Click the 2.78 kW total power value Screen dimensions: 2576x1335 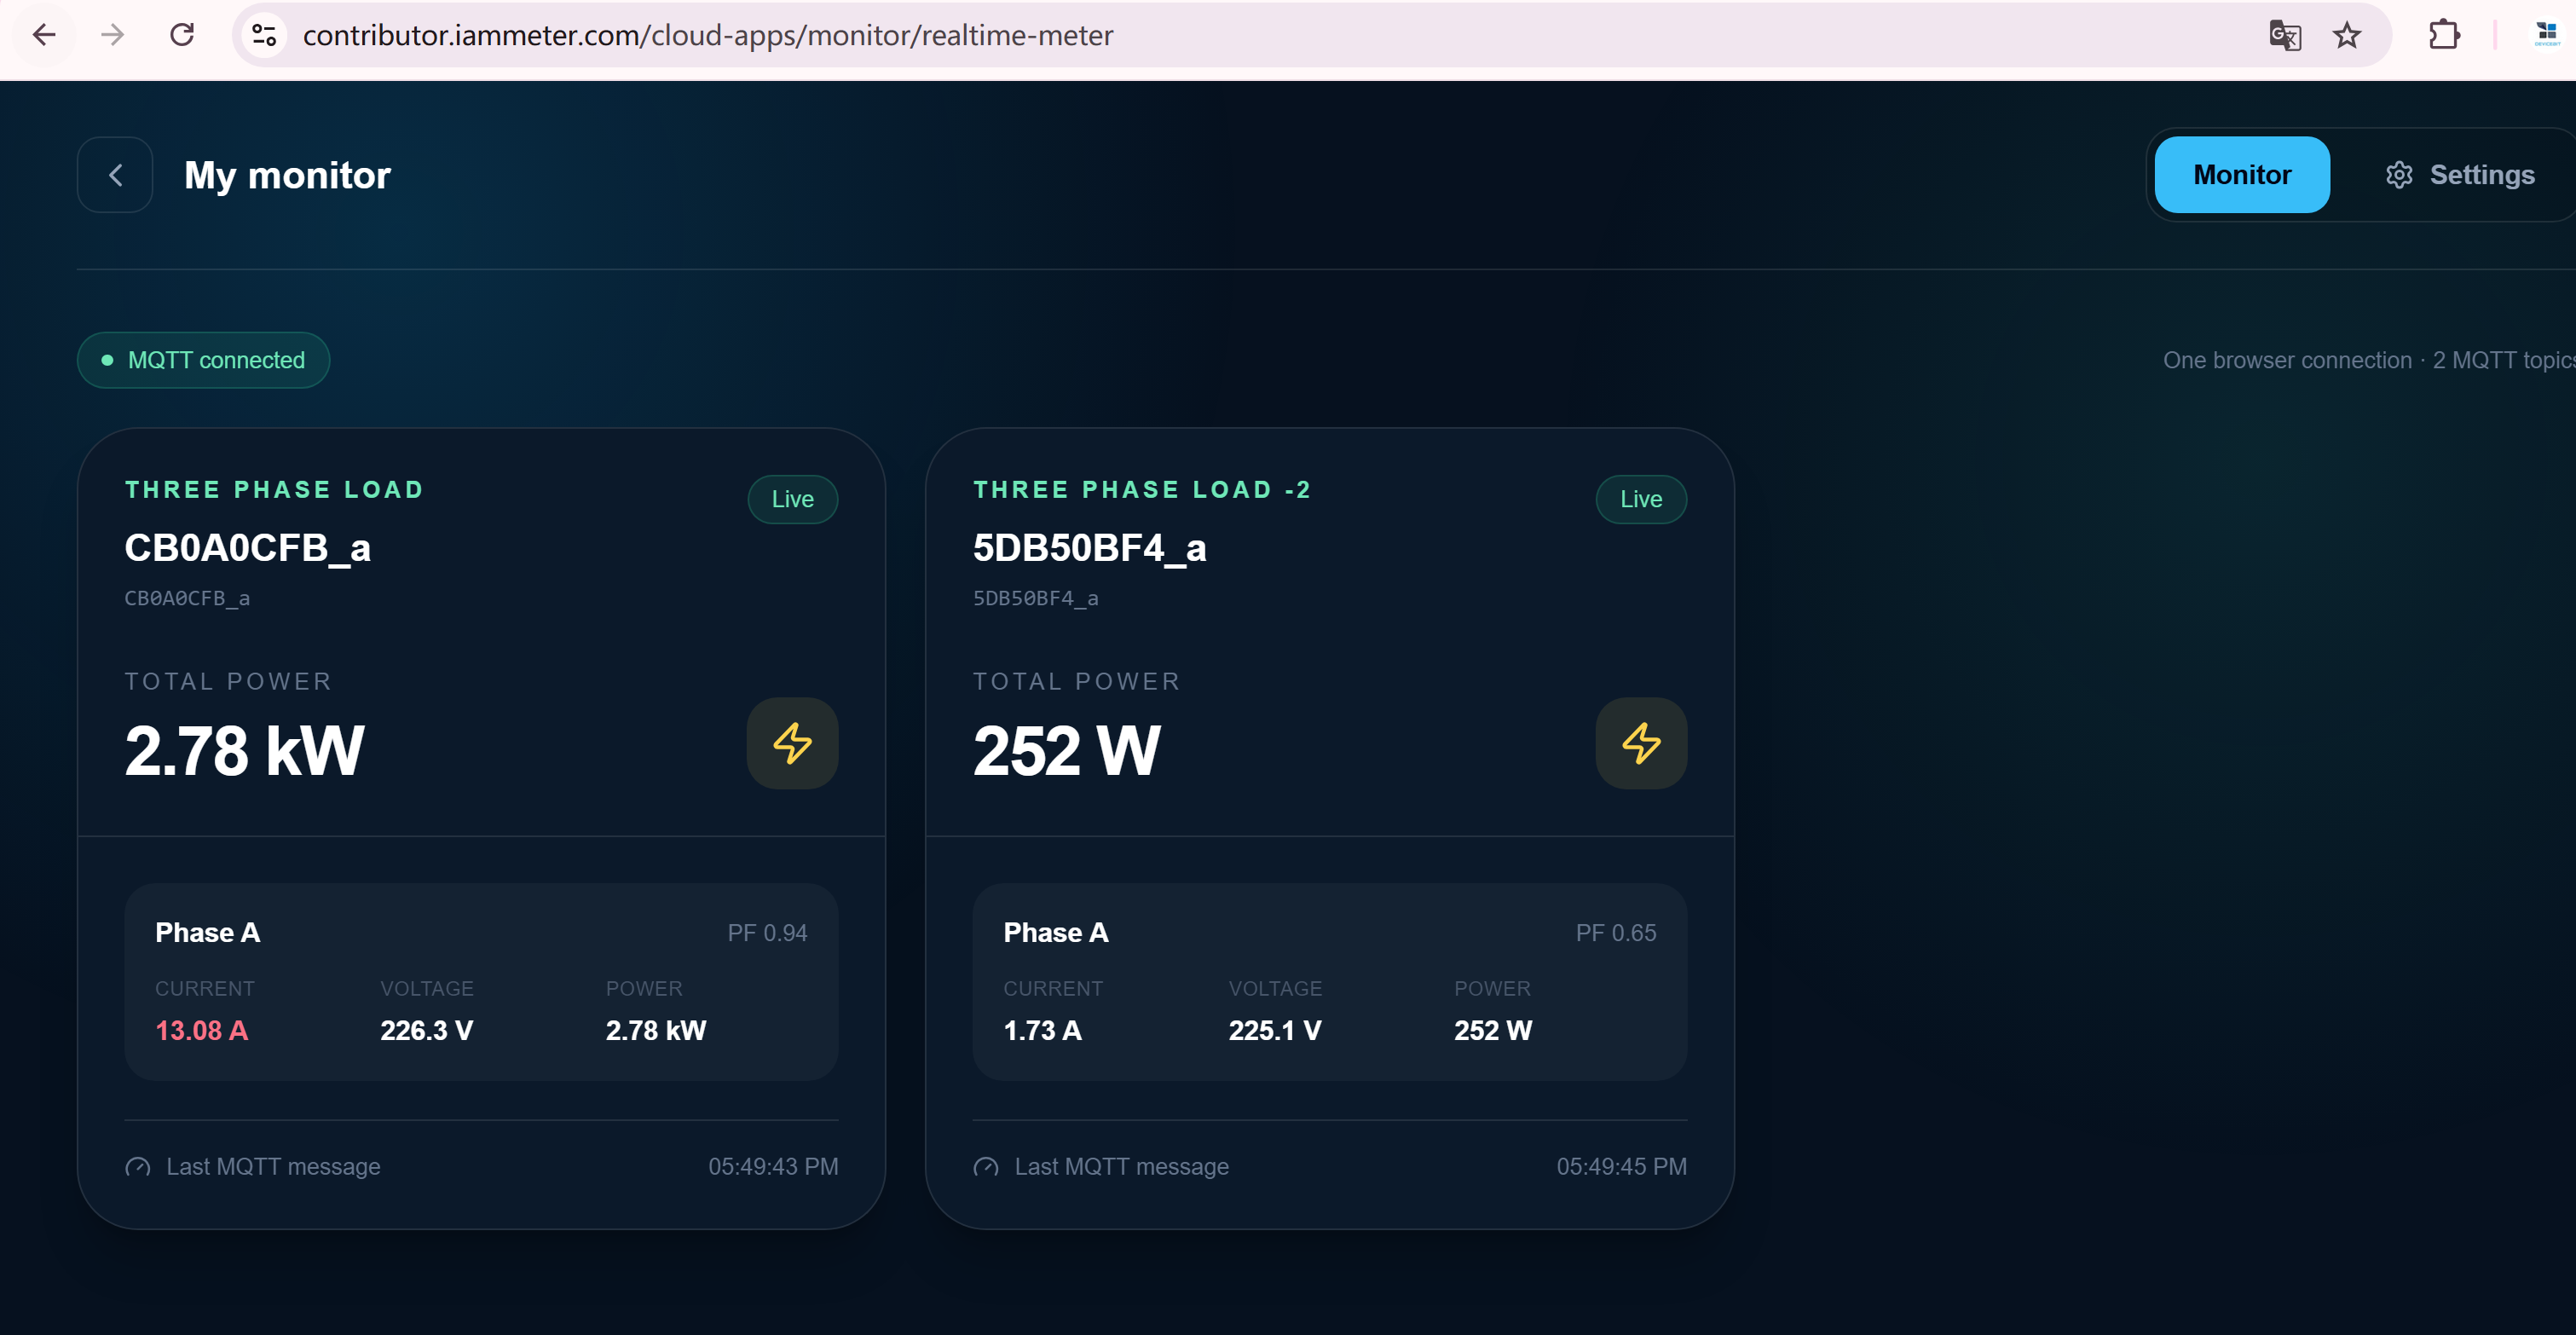tap(244, 751)
